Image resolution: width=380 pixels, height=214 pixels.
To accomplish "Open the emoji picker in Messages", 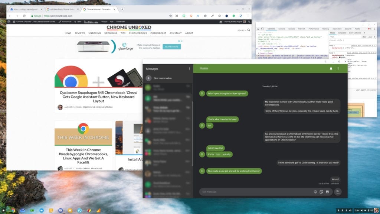I will pyautogui.click(x=315, y=192).
